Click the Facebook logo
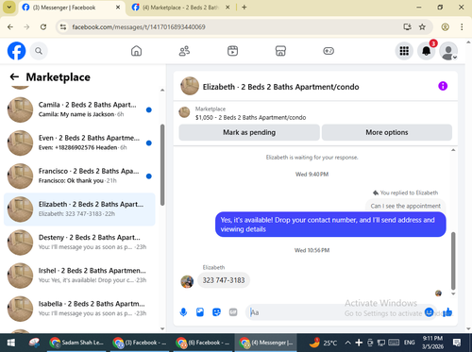The height and width of the screenshot is (352, 472). point(16,51)
